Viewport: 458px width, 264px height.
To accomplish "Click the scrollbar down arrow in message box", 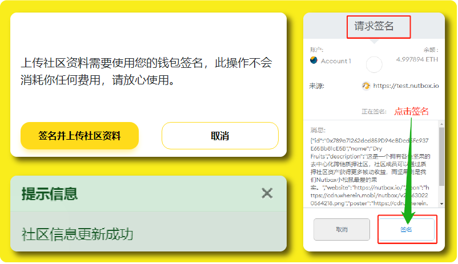I will 441,204.
